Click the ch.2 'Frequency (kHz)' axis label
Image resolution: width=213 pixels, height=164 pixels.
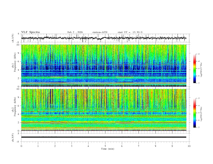pos(15,107)
